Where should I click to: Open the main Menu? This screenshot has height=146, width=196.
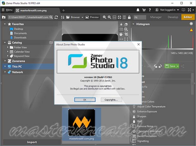(7, 10)
